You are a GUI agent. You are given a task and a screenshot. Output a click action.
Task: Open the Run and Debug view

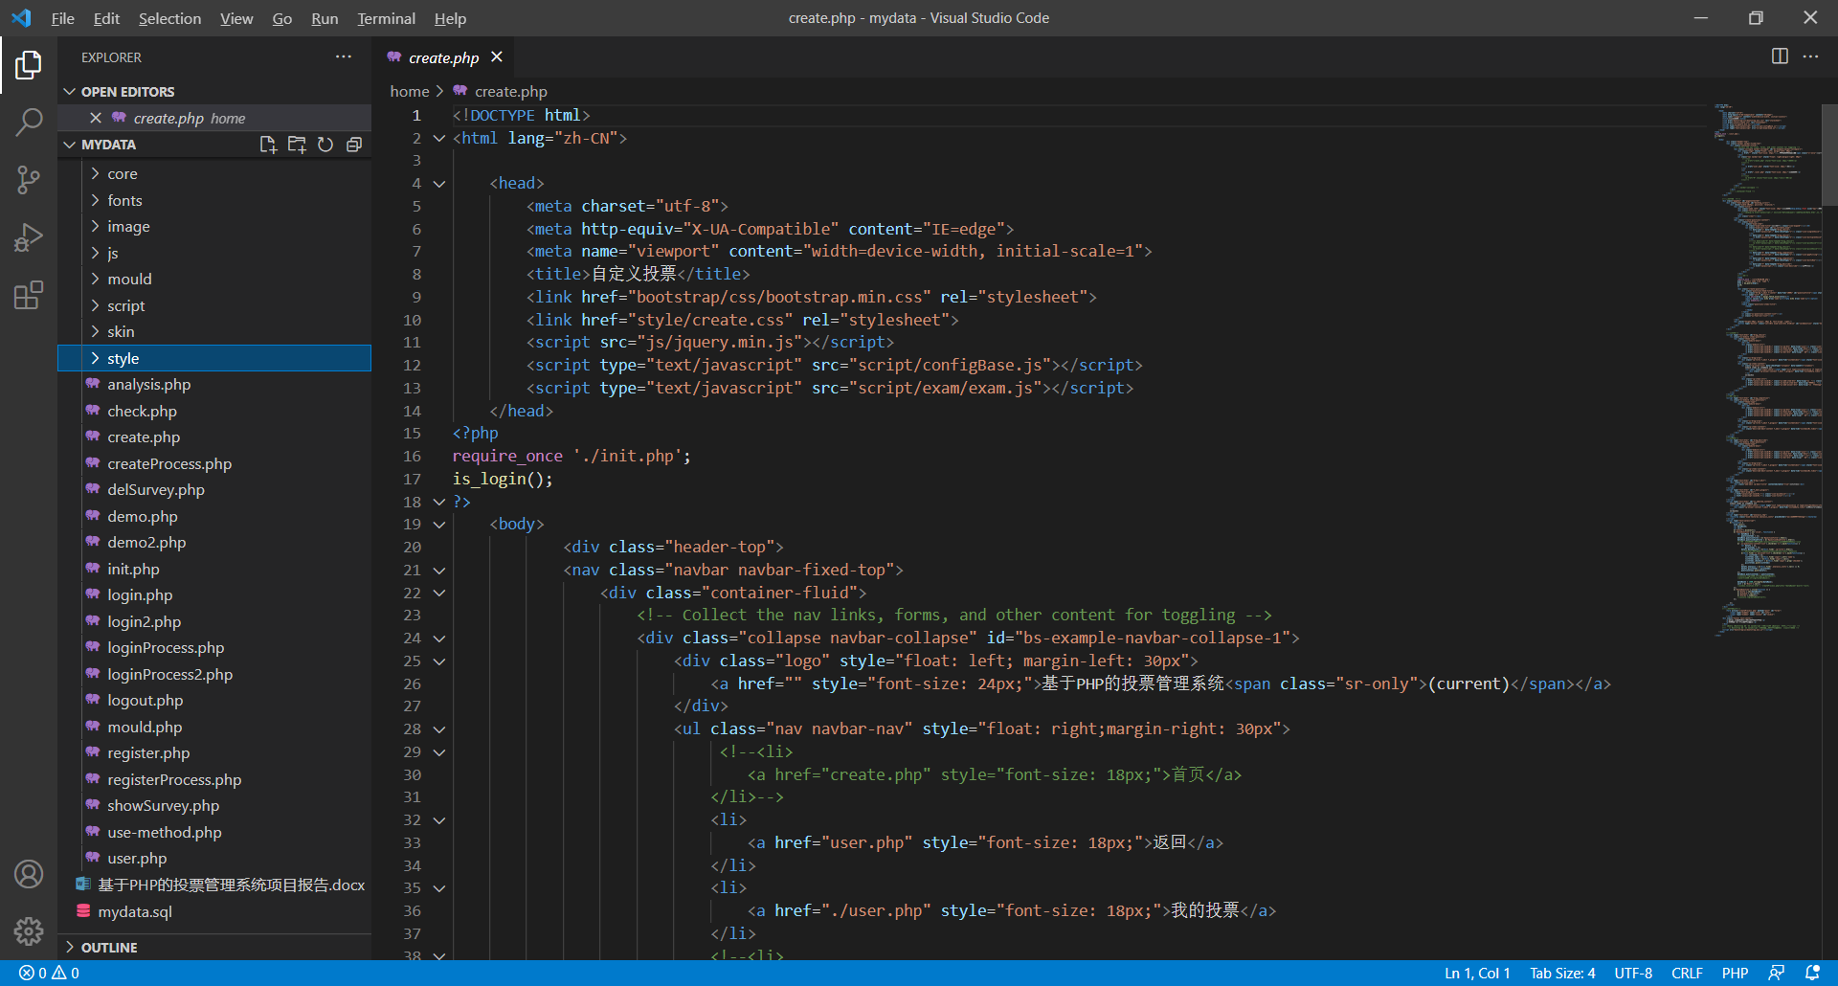pyautogui.click(x=29, y=236)
